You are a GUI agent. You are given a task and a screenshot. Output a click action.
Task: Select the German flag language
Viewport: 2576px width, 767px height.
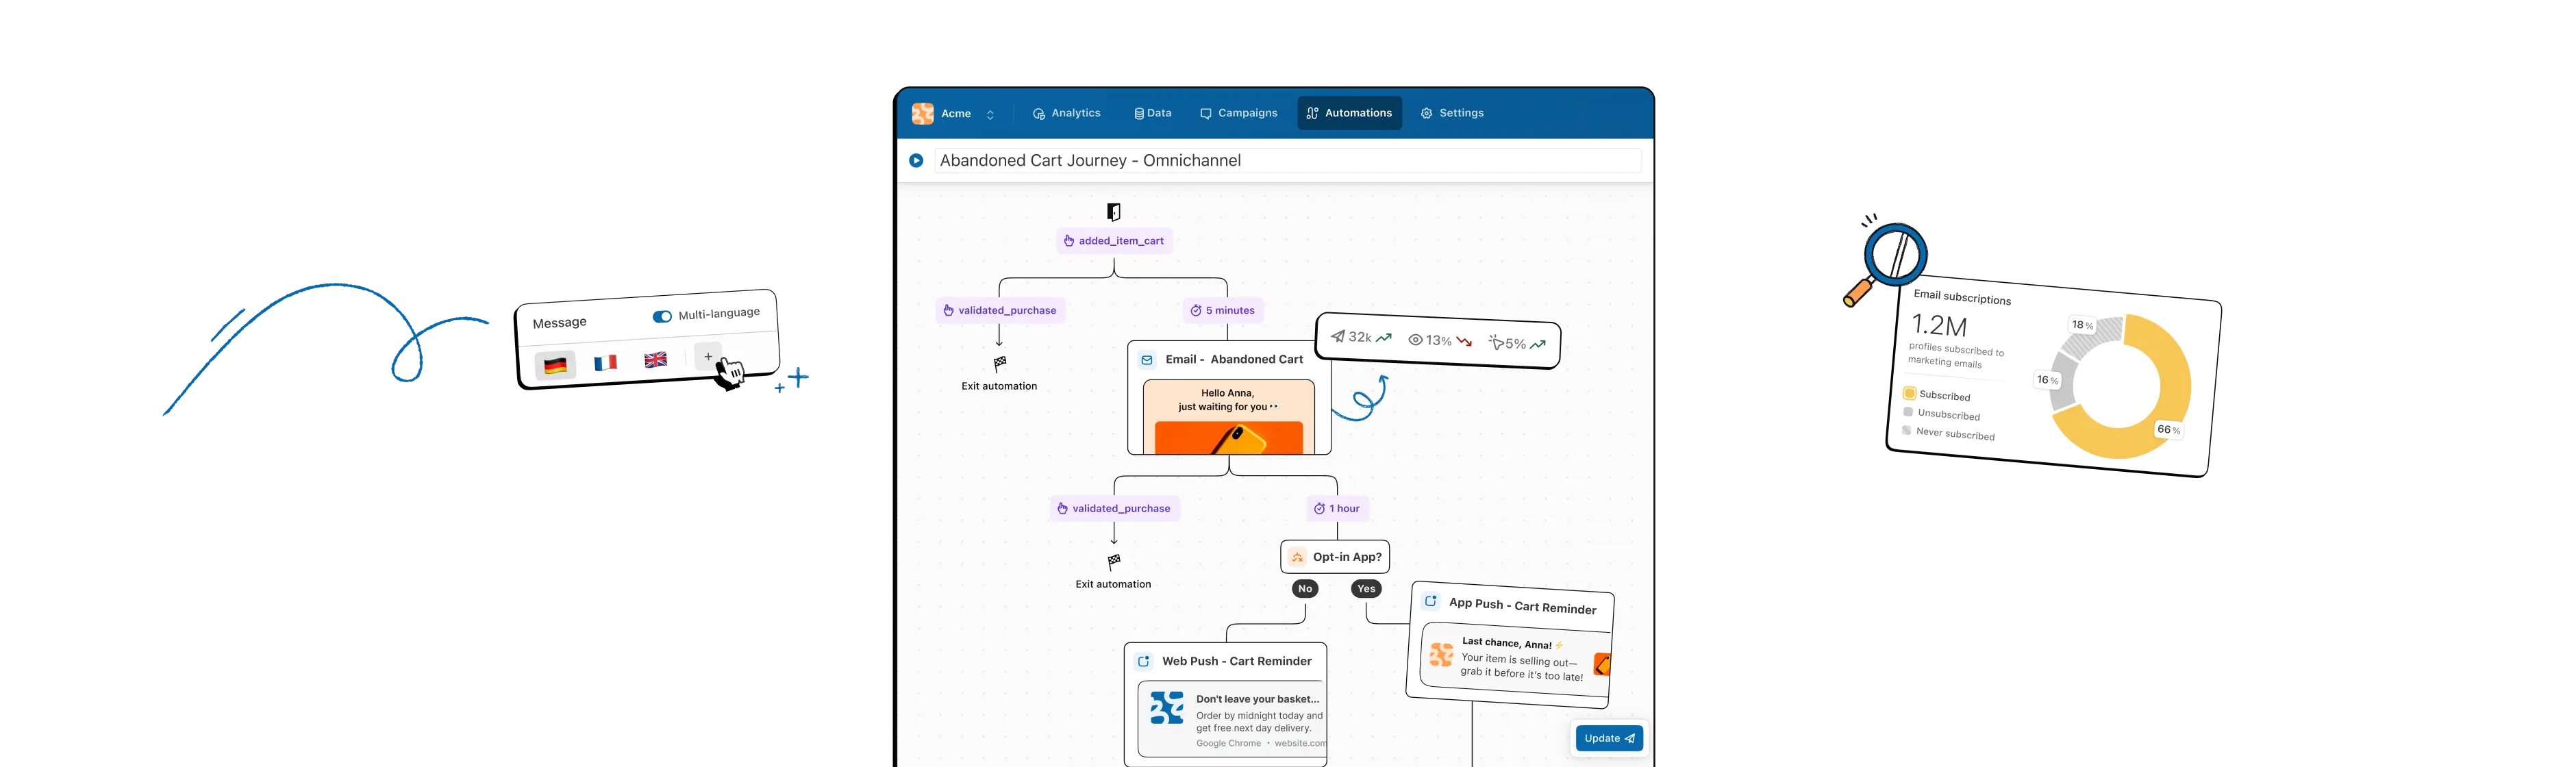(x=555, y=365)
